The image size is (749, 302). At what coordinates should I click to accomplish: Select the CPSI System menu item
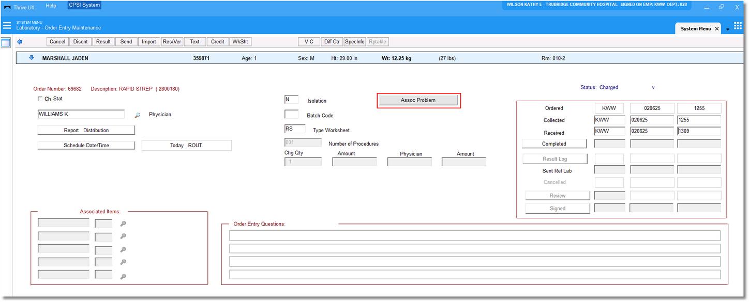pyautogui.click(x=84, y=6)
